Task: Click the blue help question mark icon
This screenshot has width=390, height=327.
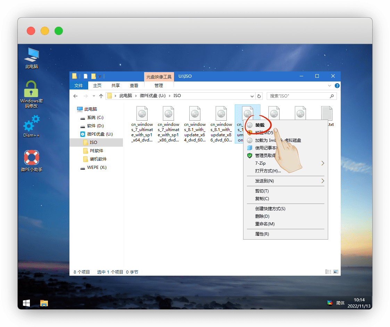Action: [x=337, y=86]
